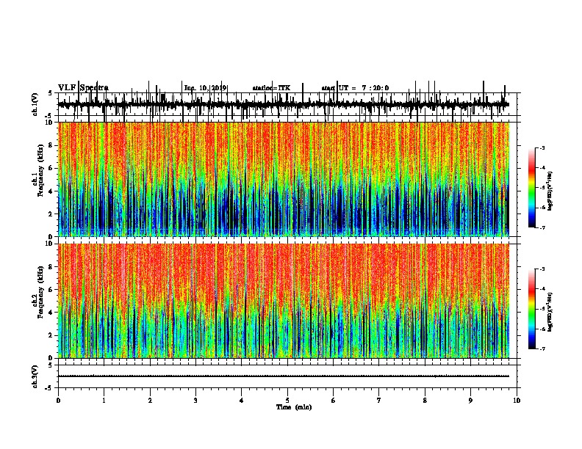This screenshot has width=582, height=449.
Task: Click the station=ITK label
Action: coord(271,88)
